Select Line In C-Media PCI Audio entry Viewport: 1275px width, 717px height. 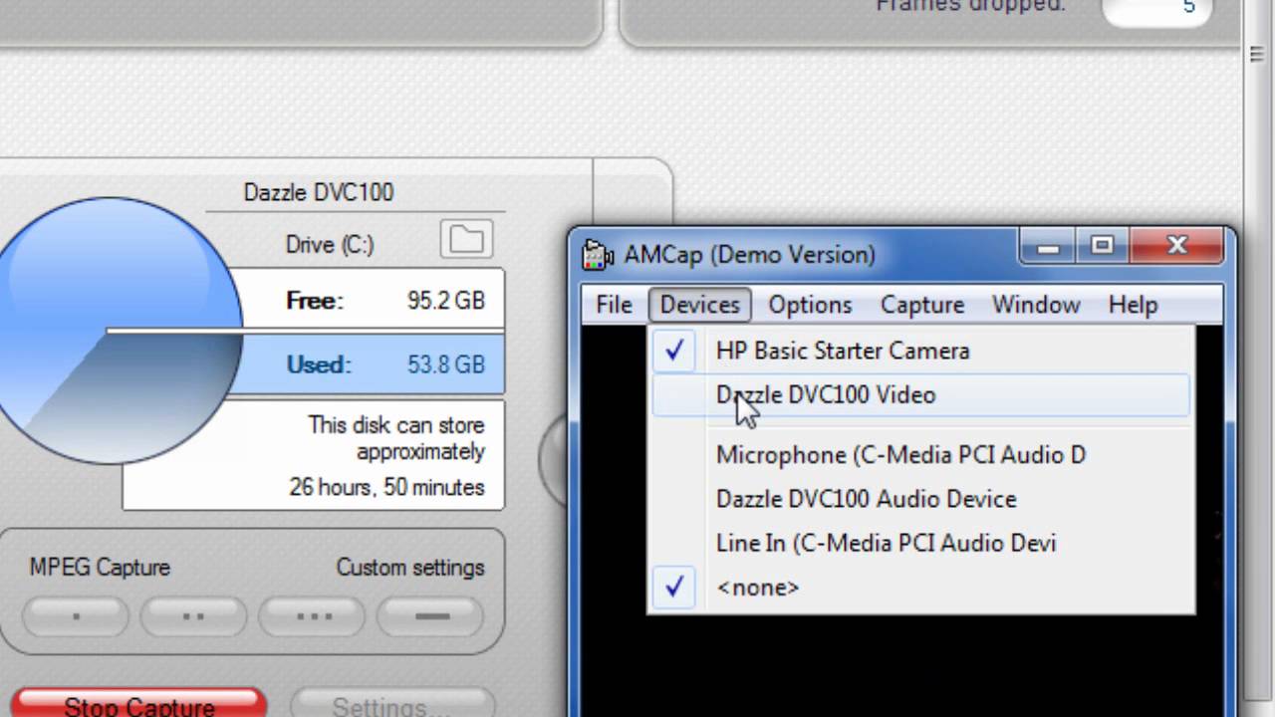click(886, 544)
